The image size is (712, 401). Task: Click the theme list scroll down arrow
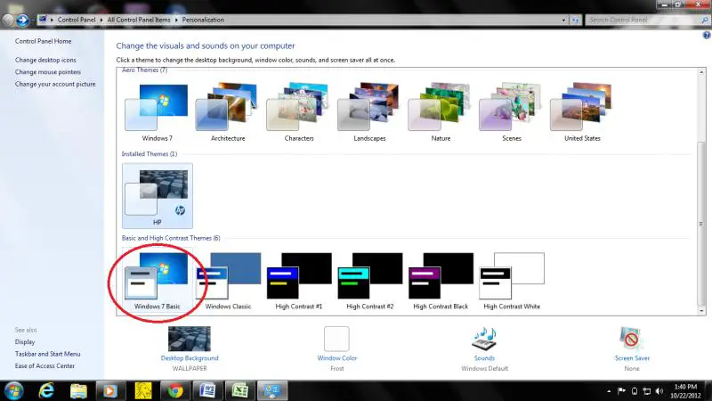[x=701, y=311]
